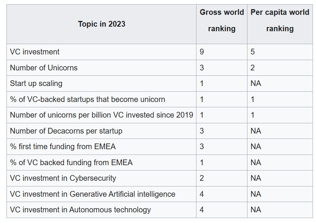The height and width of the screenshot is (223, 316).
Task: Click "% first time funding from EMEA" cell
Action: (63, 147)
